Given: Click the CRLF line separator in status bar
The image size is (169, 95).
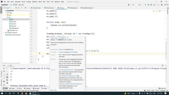Looking at the screenshot, I should (x=153, y=91).
